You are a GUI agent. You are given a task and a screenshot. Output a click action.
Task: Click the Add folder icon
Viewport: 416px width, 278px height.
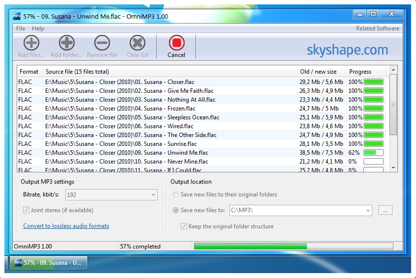pos(67,43)
